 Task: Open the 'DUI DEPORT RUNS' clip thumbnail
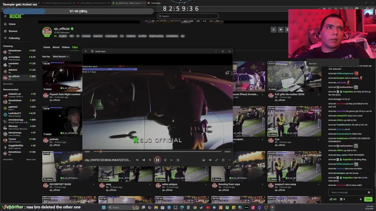[69, 166]
